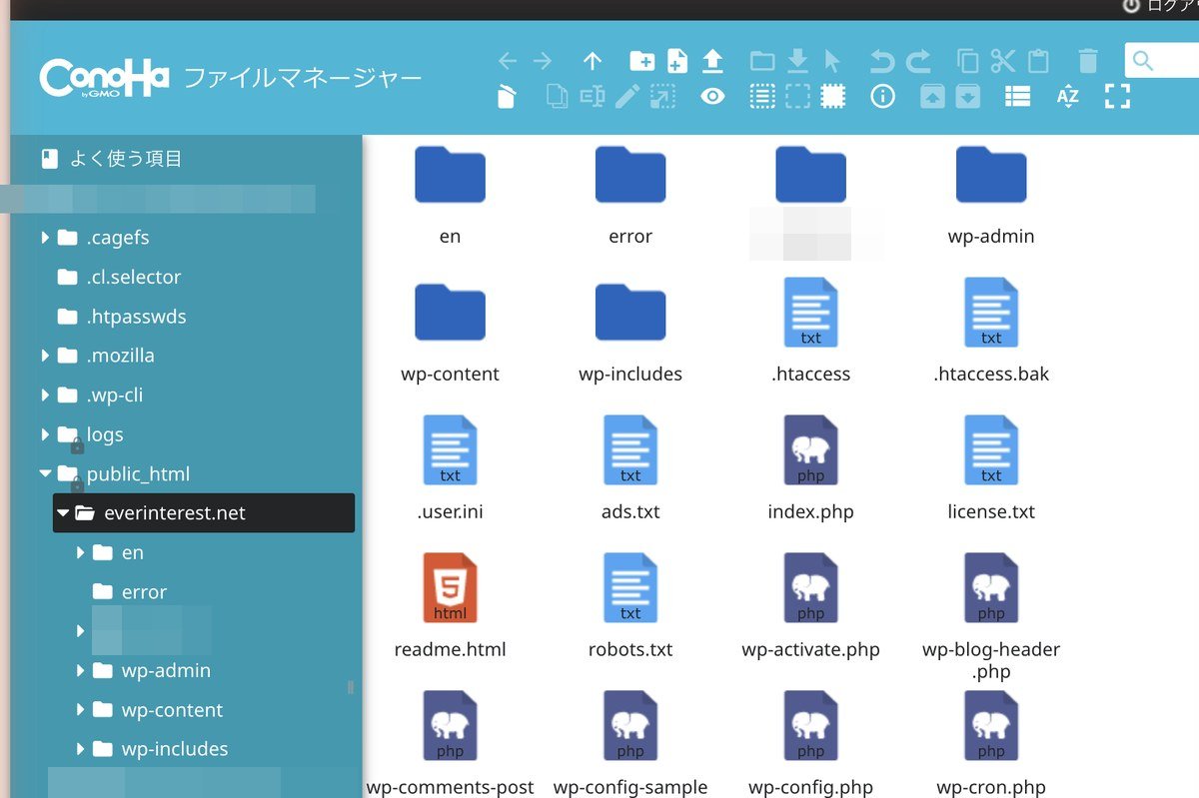Click the upload files icon
This screenshot has width=1199, height=798.
(711, 62)
